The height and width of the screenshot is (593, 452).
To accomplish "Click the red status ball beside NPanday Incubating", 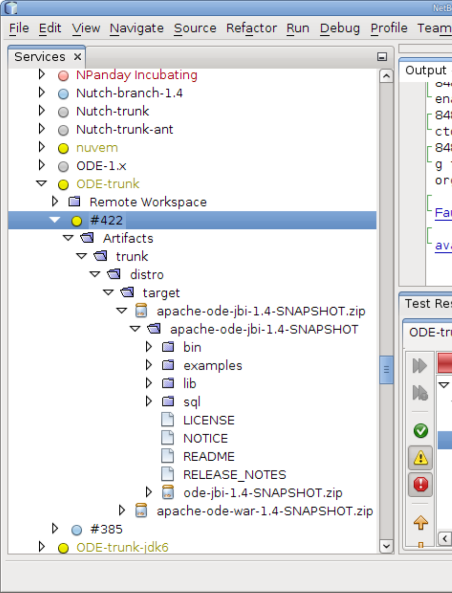I will coord(63,75).
